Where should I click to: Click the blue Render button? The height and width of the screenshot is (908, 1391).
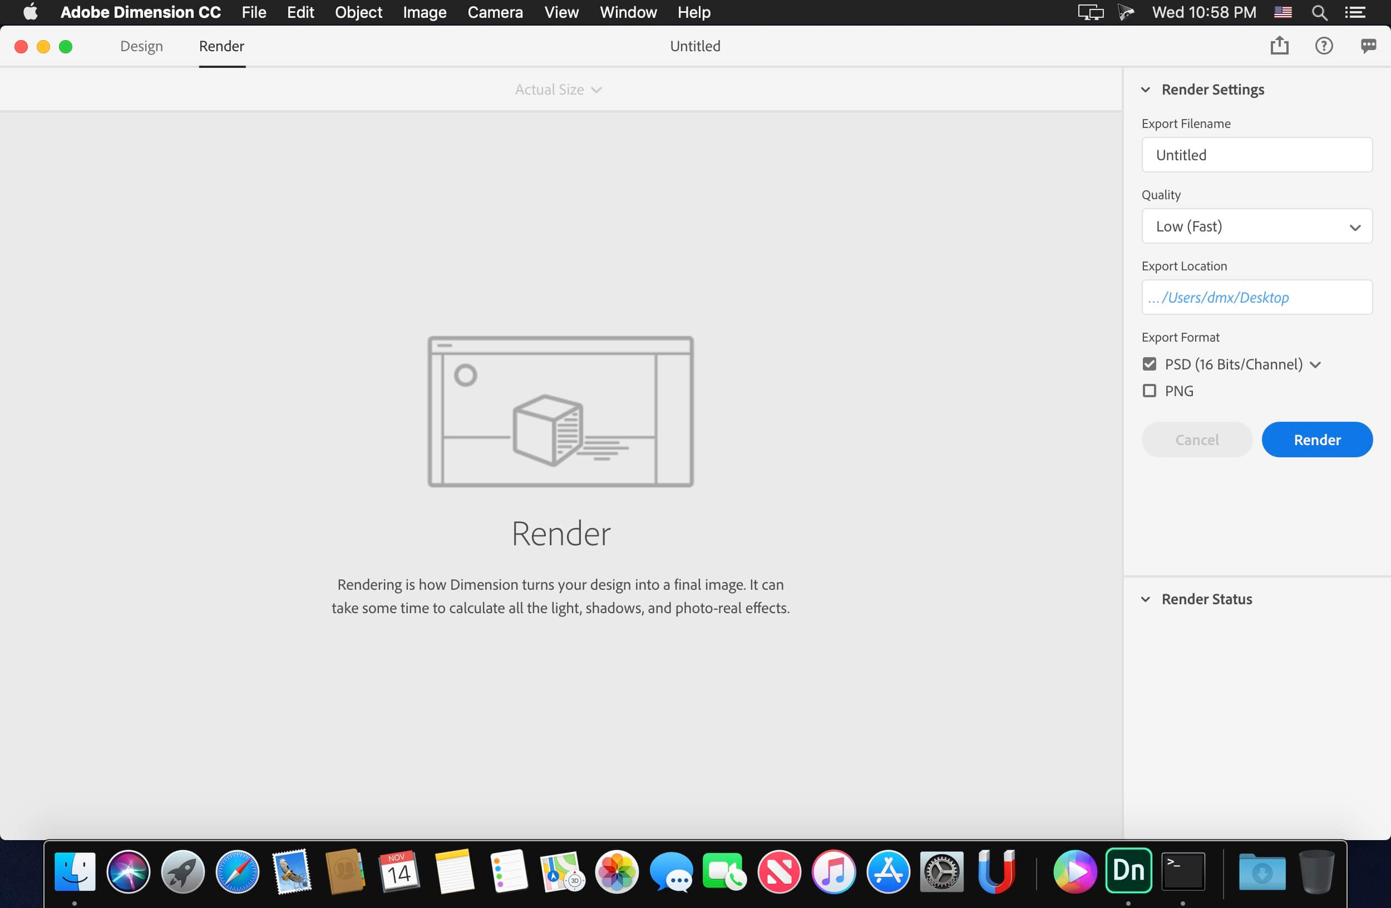pos(1317,439)
